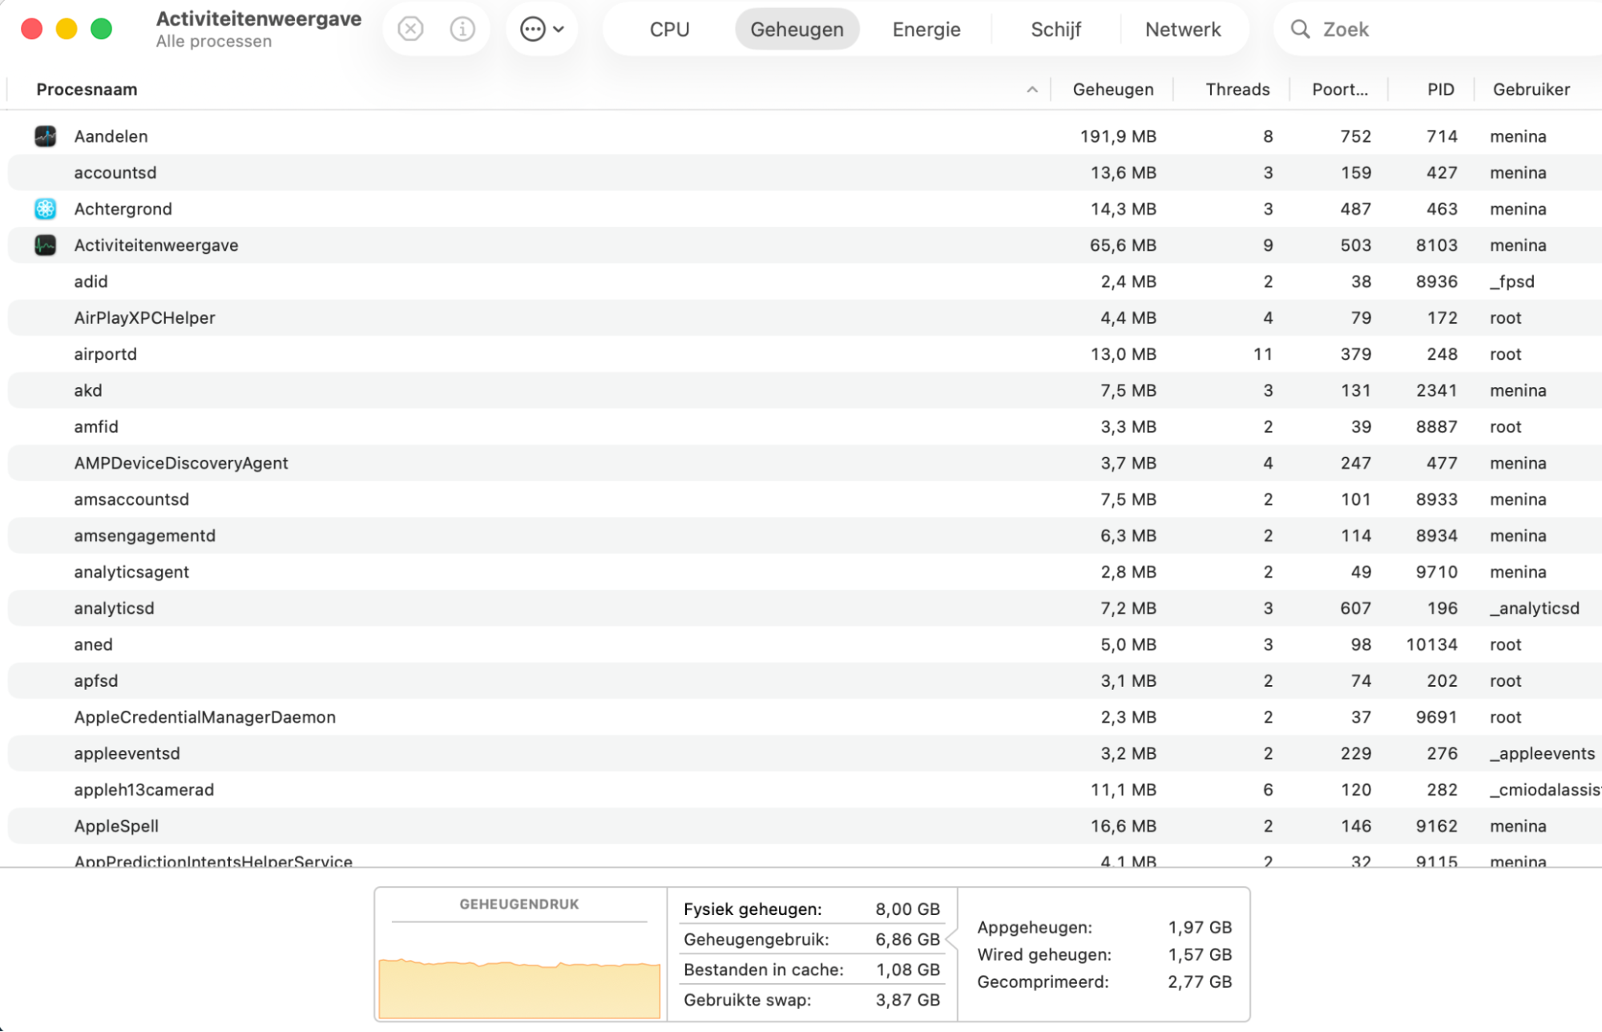The height and width of the screenshot is (1032, 1602).
Task: Select the appleh13camerad process row
Action: pos(805,790)
